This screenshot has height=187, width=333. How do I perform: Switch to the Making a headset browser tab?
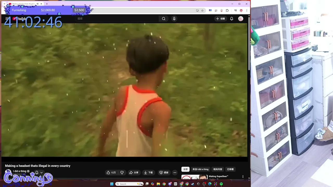click(x=23, y=4)
